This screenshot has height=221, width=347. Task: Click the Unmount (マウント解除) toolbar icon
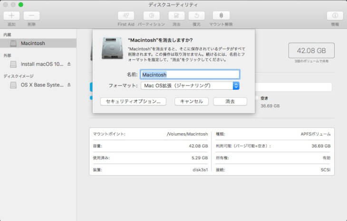[221, 16]
